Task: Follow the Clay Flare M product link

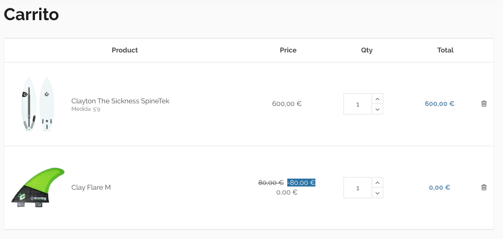Action: [91, 187]
